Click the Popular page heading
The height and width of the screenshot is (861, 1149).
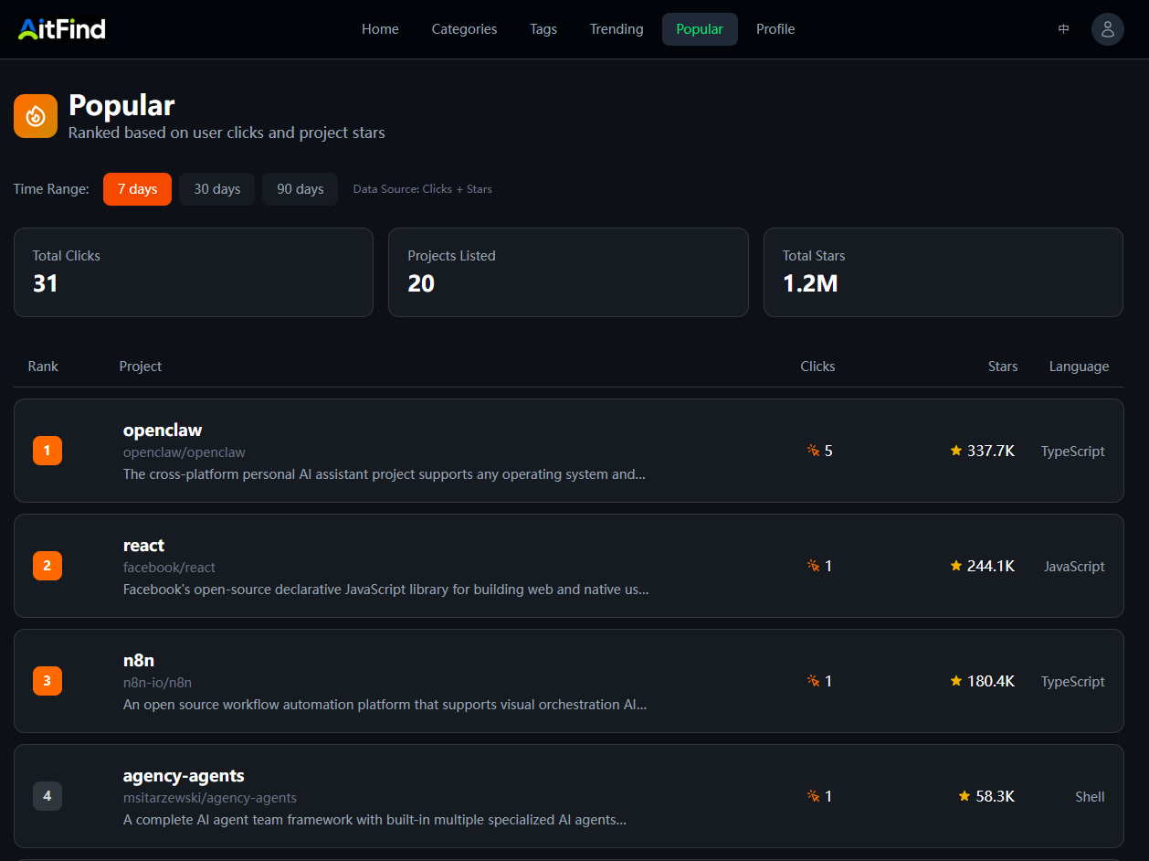click(x=121, y=106)
